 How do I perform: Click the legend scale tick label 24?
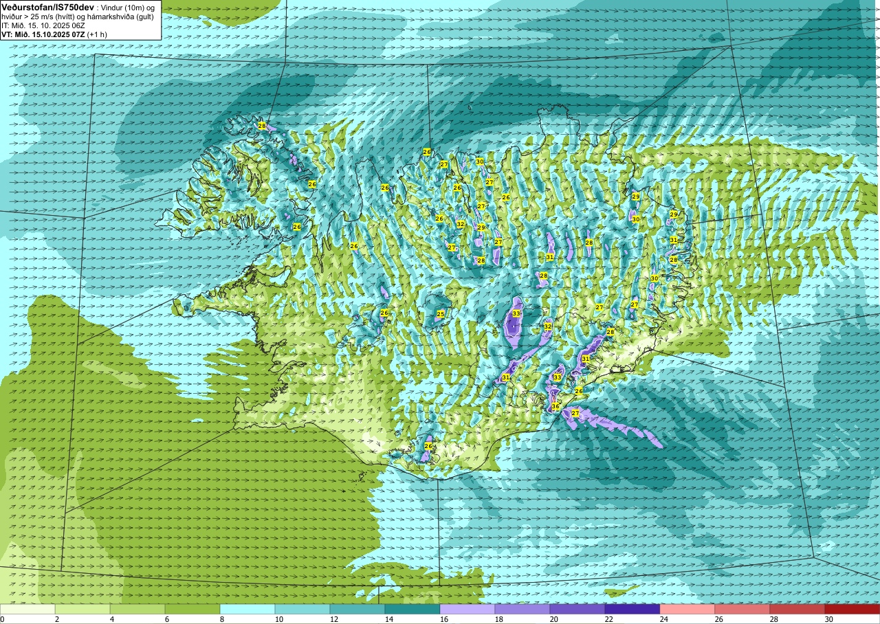(x=663, y=619)
